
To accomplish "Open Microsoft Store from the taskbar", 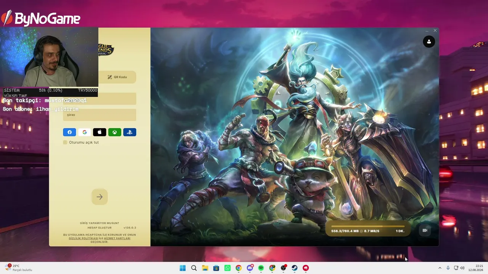I will click(x=216, y=268).
